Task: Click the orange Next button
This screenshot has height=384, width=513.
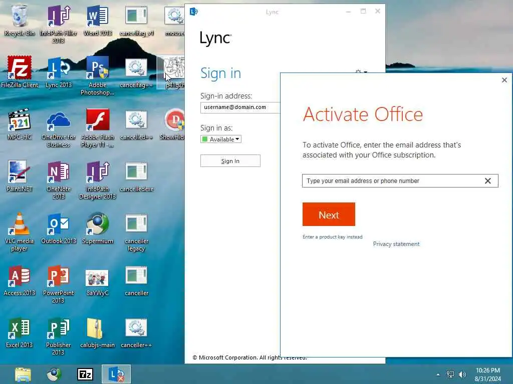Action: (x=329, y=214)
